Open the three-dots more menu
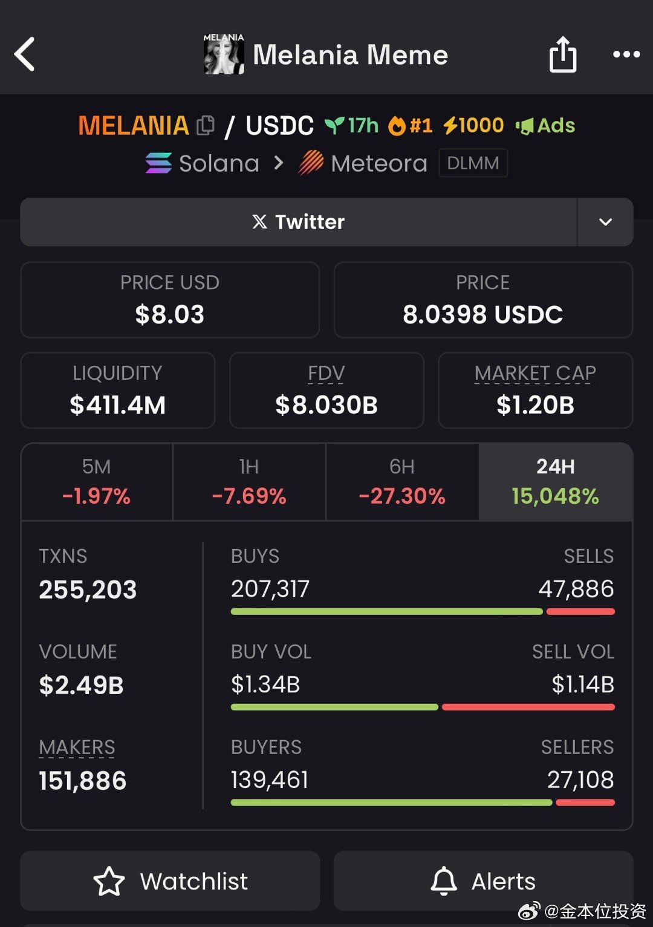Viewport: 653px width, 927px height. [626, 54]
